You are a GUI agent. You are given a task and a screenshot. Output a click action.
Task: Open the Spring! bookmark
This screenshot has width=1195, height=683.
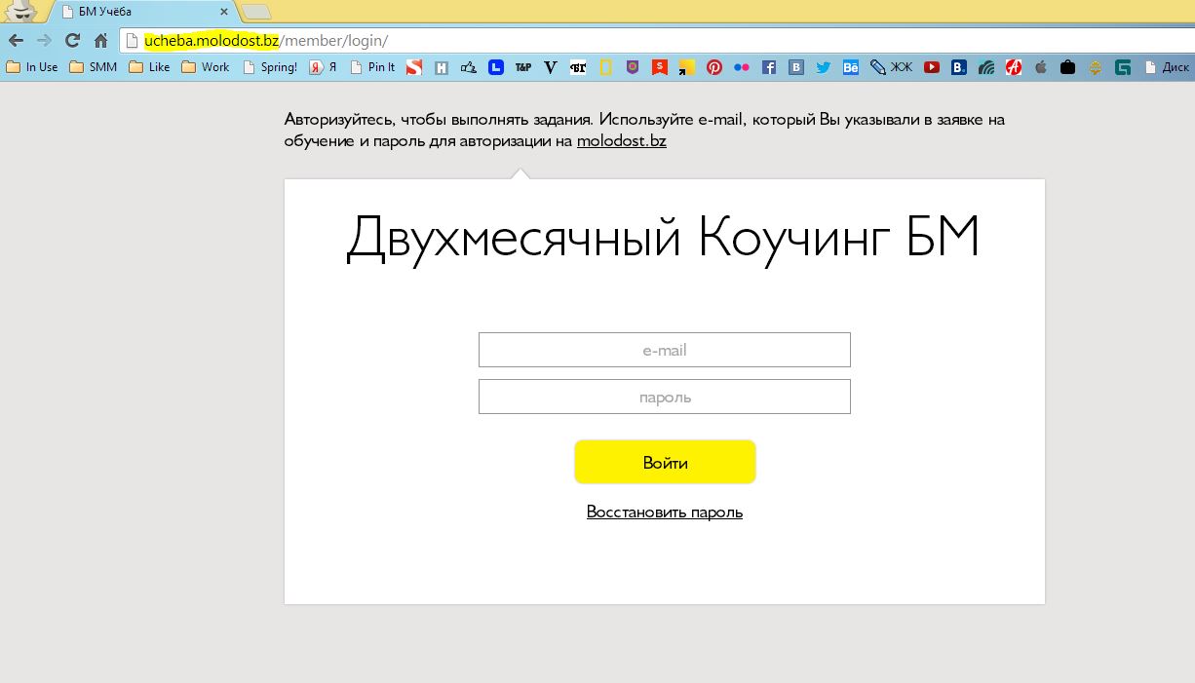(x=270, y=67)
